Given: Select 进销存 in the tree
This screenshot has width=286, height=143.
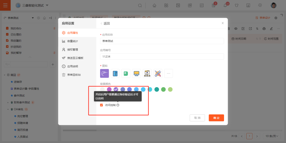Looking at the screenshot, I should 18,82.
